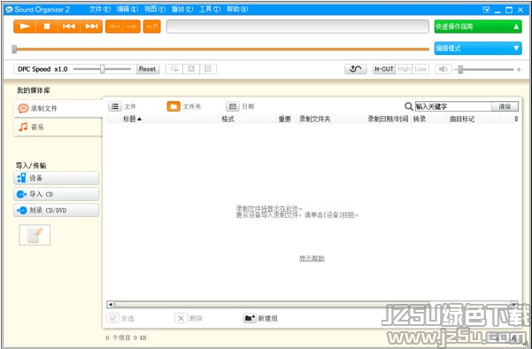Viewport: 532px width, 349px height.
Task: Open the 播放 menu
Action: click(x=182, y=10)
